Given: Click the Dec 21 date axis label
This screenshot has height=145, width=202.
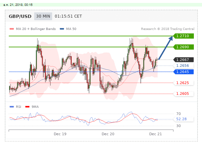Looking at the screenshot, I should (155, 134).
